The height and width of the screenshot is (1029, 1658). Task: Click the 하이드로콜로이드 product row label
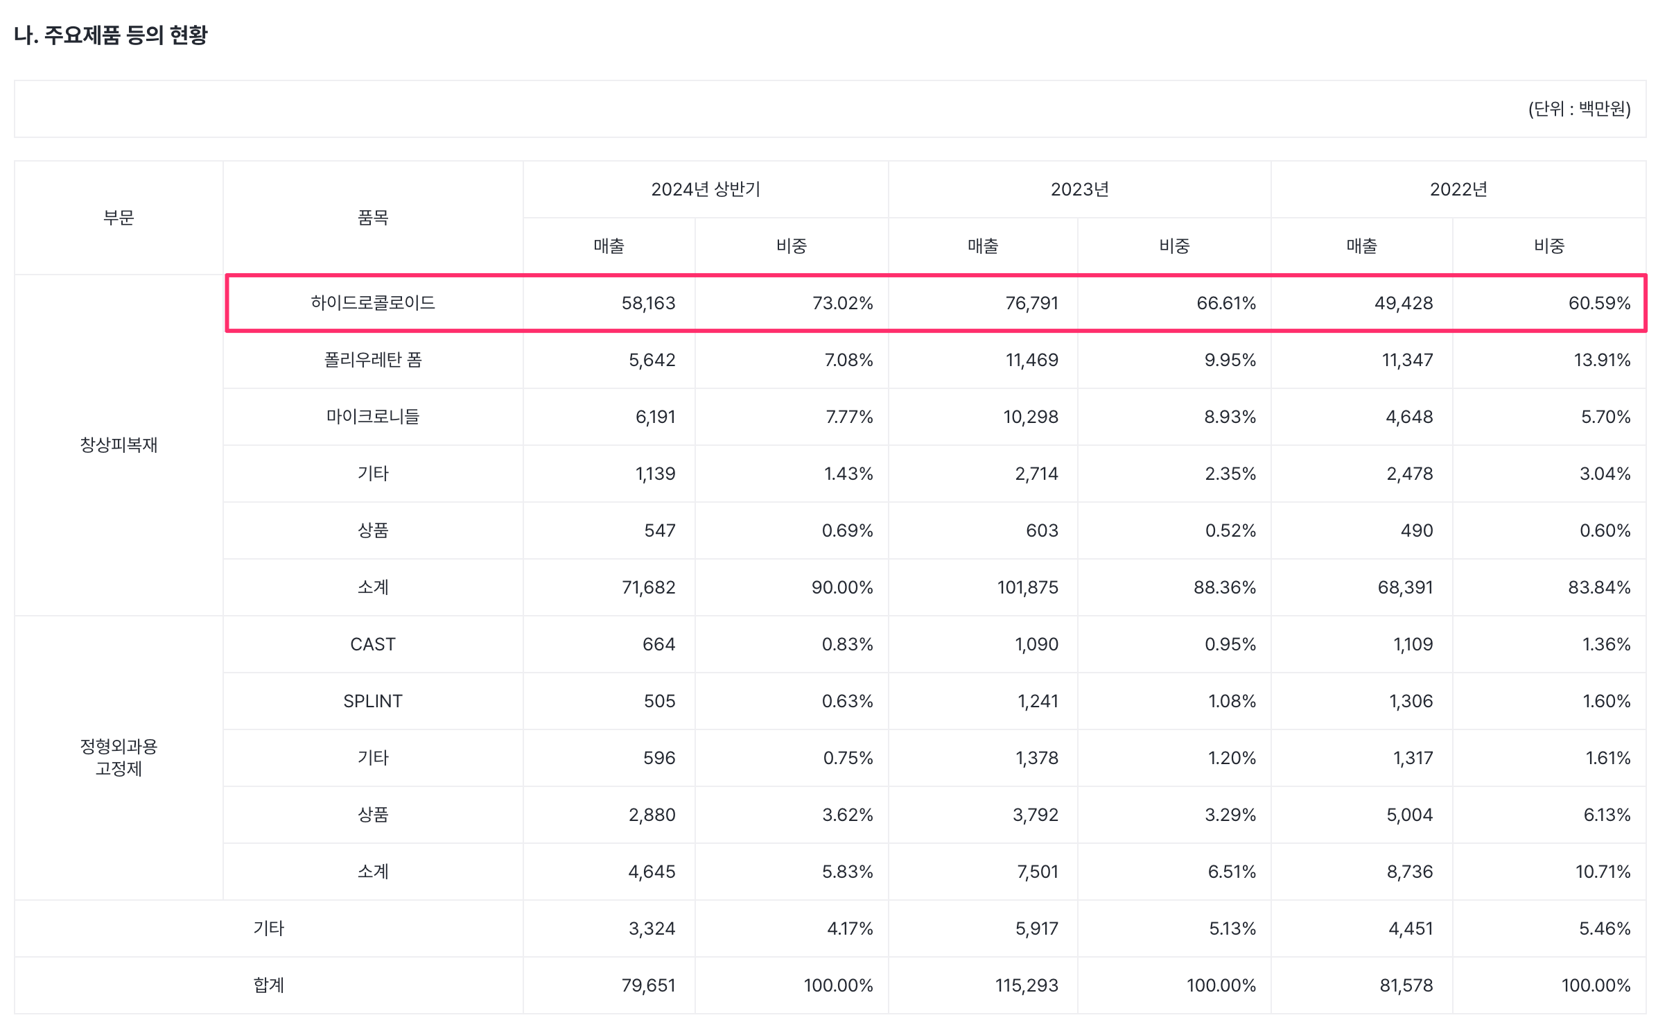tap(372, 303)
